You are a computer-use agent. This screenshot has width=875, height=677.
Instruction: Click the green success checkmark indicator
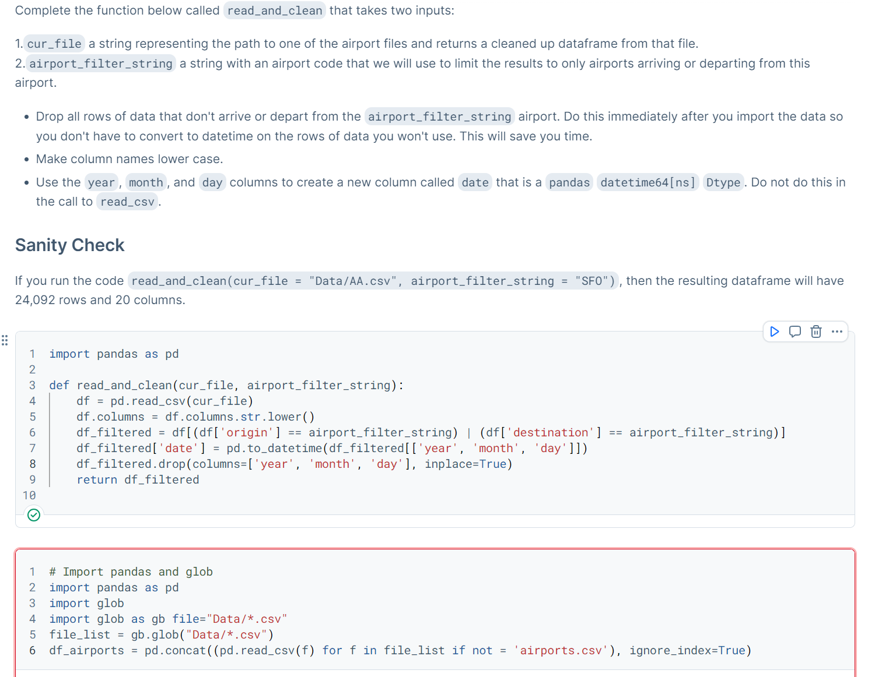pyautogui.click(x=33, y=514)
